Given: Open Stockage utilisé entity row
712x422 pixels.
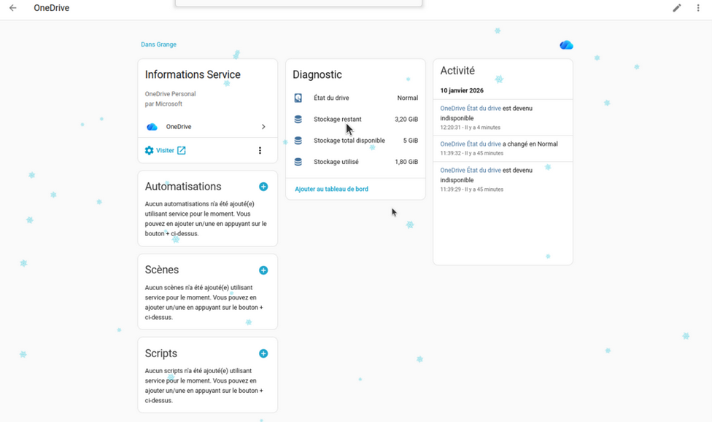Looking at the screenshot, I should 355,162.
